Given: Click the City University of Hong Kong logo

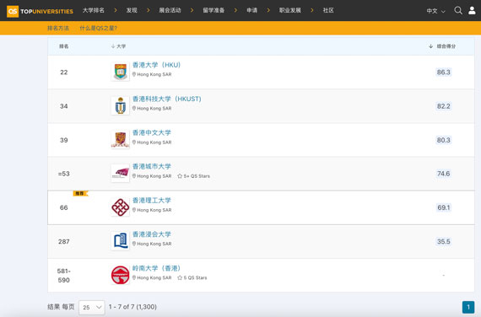Looking at the screenshot, I should click(120, 173).
